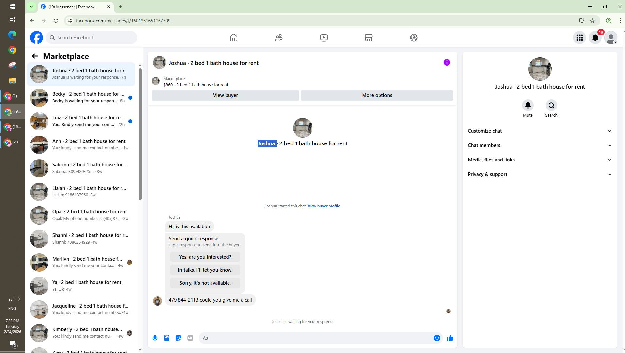Viewport: 625px width, 353px height.
Task: Open Becky's conversation in the list
Action: coord(81,98)
